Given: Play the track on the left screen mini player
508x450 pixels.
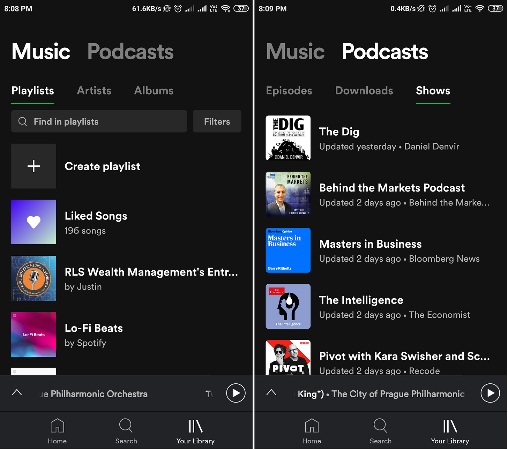Looking at the screenshot, I should 236,393.
